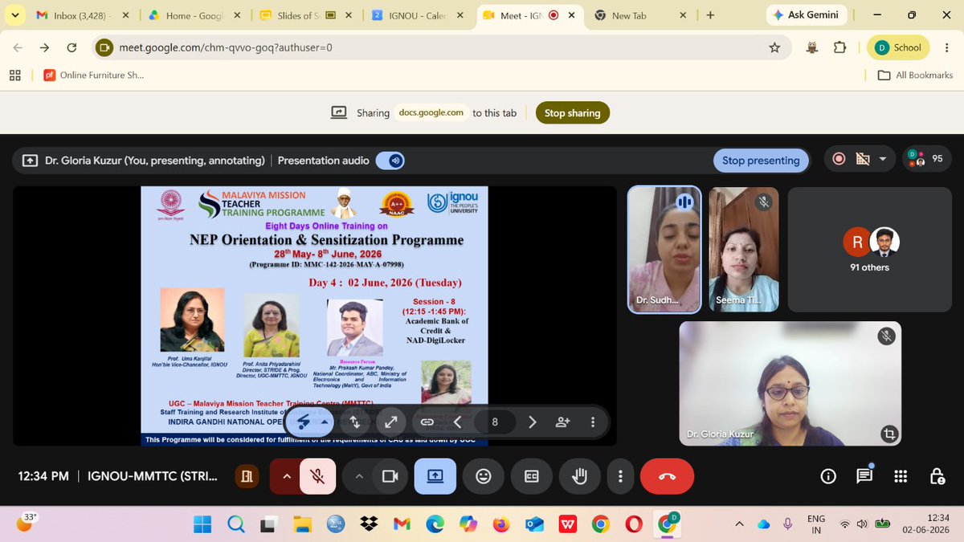Open Ask Gemini
Screen dimensions: 964x542
point(806,14)
